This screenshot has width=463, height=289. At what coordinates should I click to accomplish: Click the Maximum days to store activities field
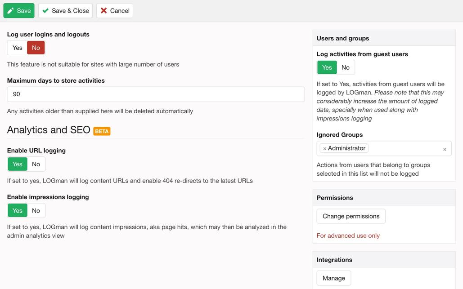pos(156,94)
